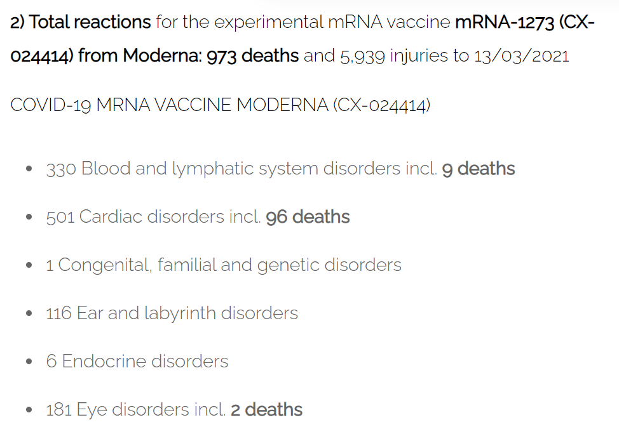This screenshot has width=619, height=427.
Task: Select the 6 Endocrine disorders list item
Action: coord(137,362)
